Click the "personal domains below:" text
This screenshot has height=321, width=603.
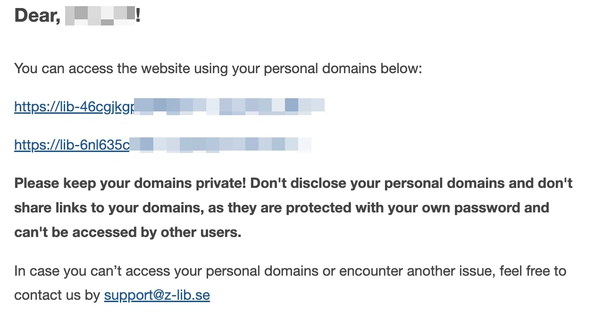[x=343, y=68]
